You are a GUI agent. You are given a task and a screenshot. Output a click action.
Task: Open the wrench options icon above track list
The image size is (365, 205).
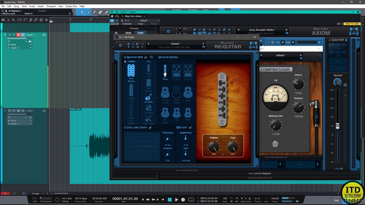point(13,20)
